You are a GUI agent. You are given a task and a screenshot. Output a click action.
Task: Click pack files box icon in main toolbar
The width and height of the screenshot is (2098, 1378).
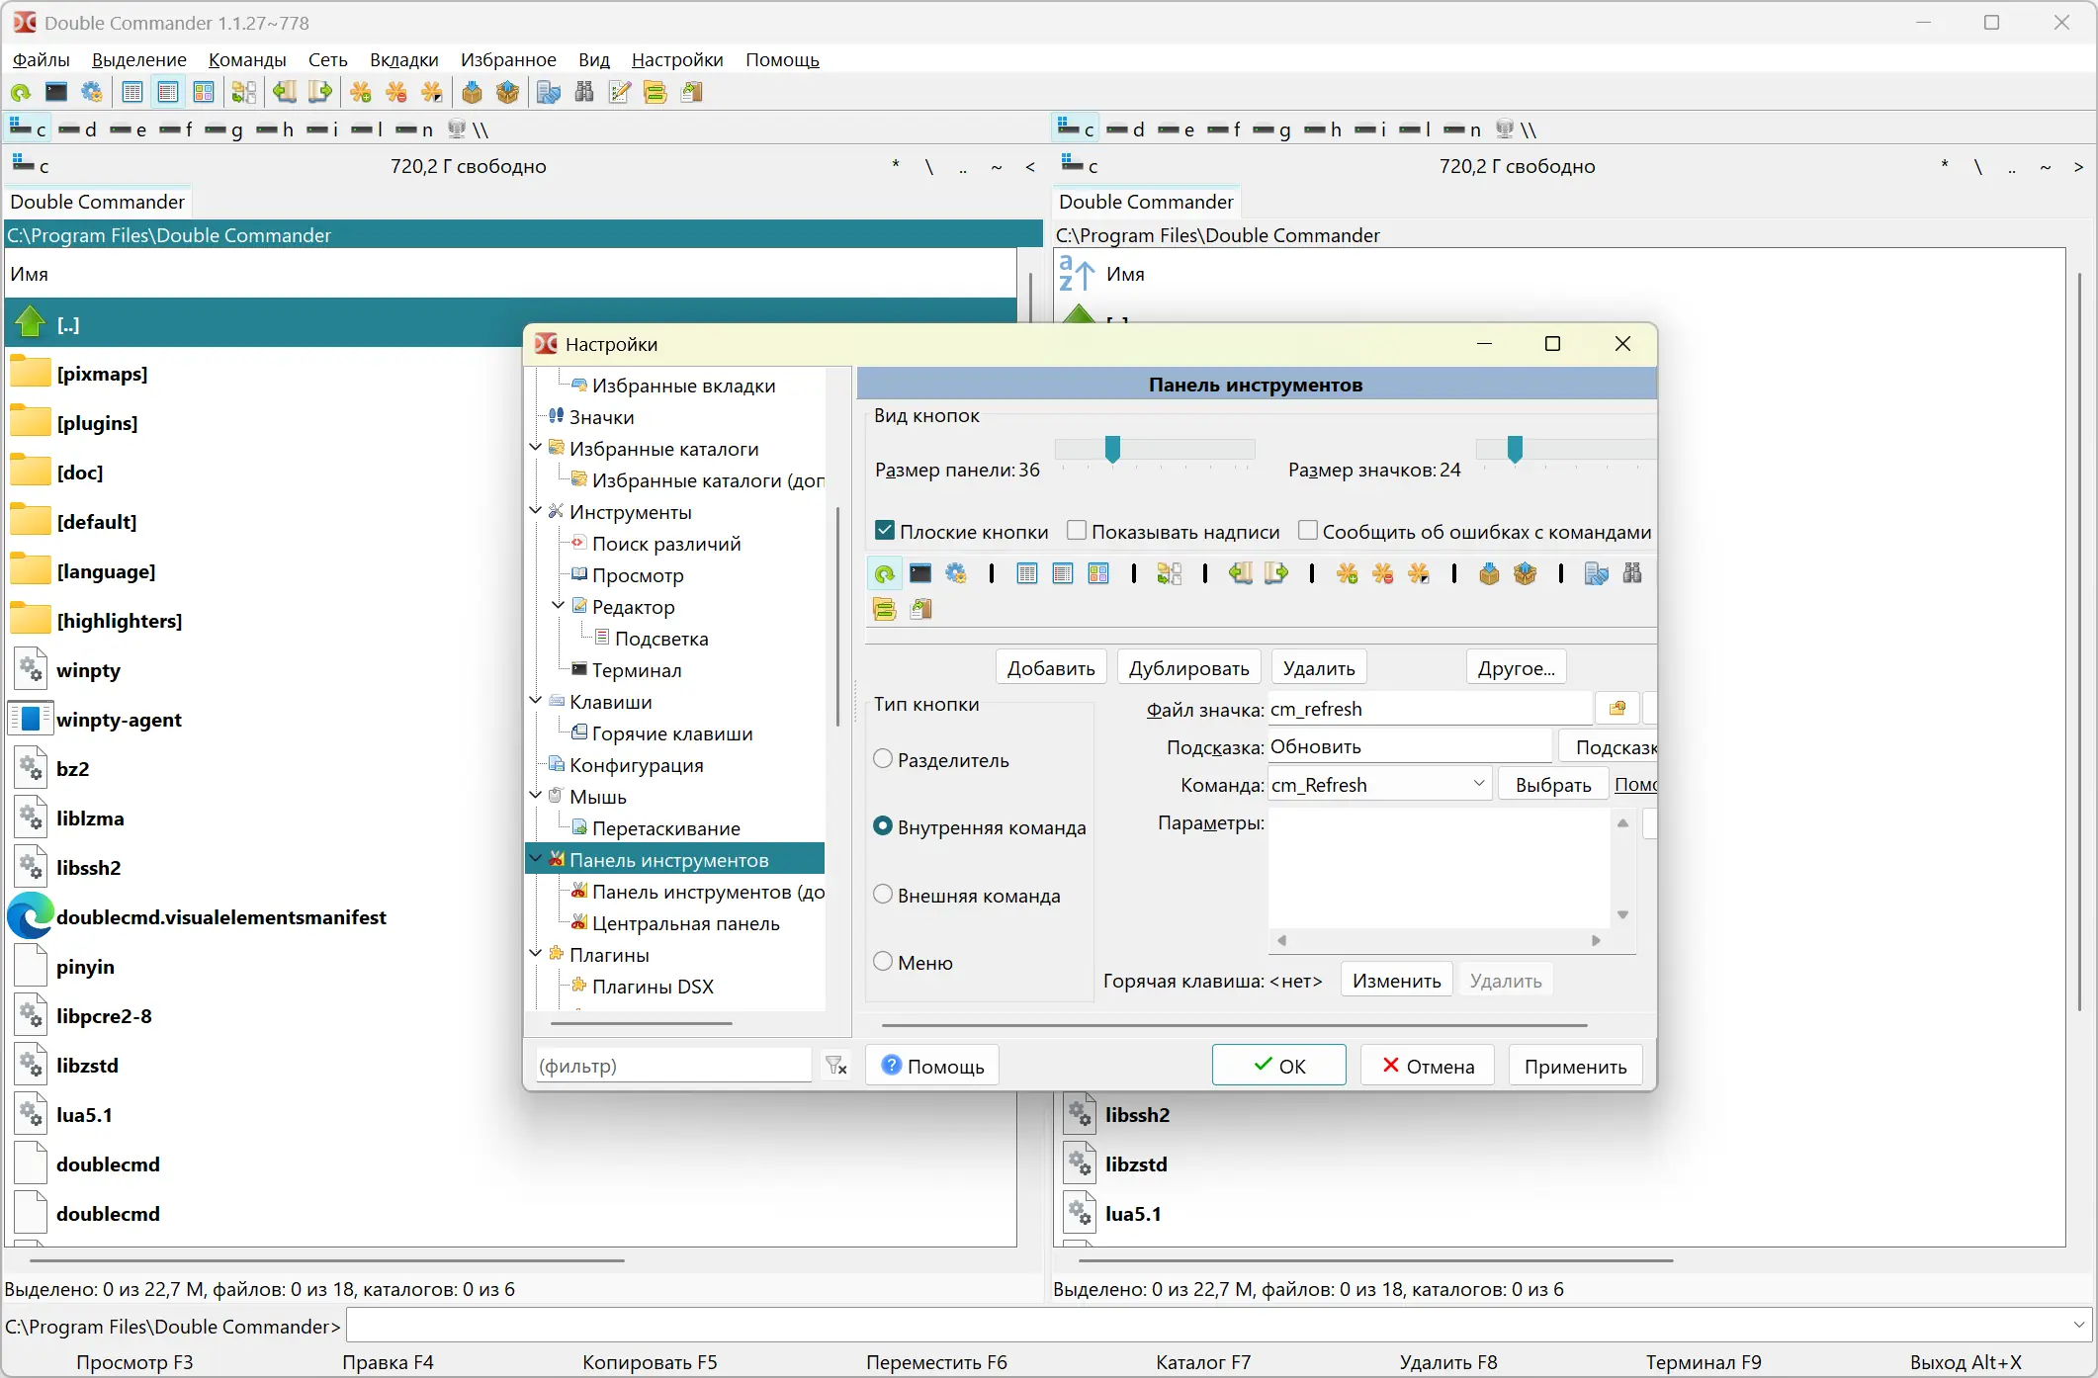coord(473,93)
